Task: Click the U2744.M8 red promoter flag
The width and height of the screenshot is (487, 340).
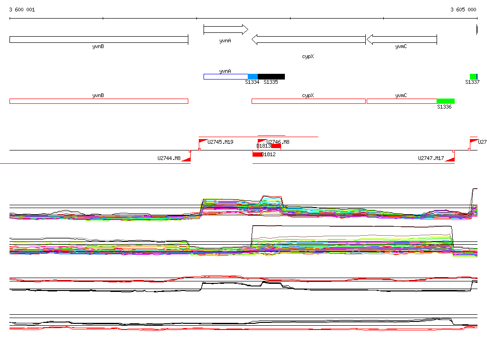Action: [186, 159]
